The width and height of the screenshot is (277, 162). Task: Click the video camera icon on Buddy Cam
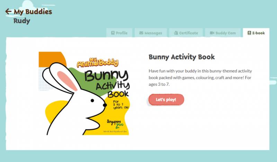[x=212, y=33]
